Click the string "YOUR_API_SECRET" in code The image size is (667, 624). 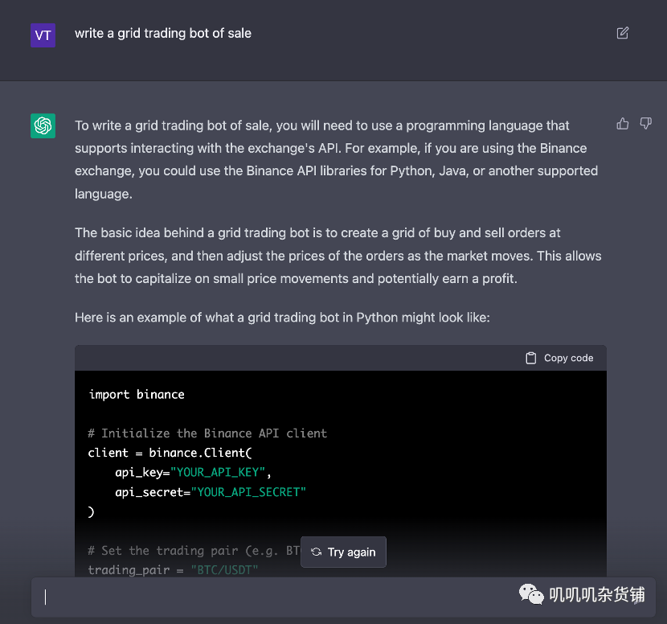coord(248,492)
